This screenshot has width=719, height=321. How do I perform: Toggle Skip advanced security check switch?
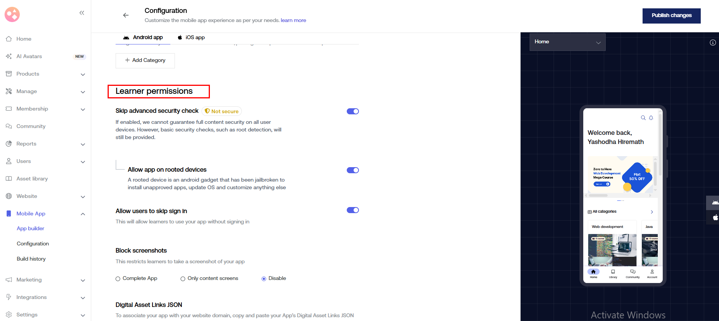click(x=352, y=111)
